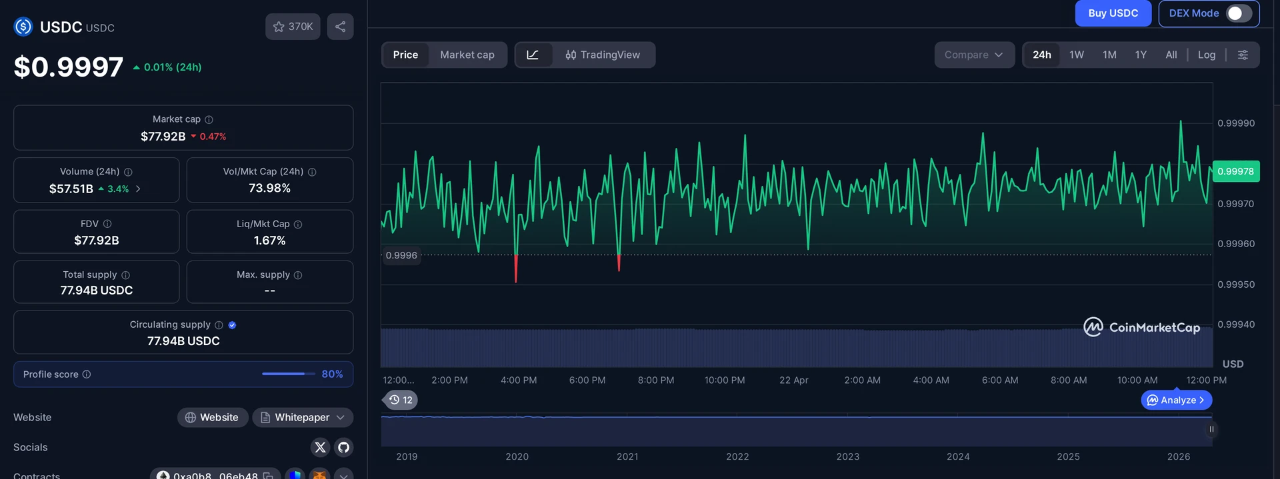The height and width of the screenshot is (479, 1280).
Task: Click the $77.92B market cap value
Action: point(163,136)
